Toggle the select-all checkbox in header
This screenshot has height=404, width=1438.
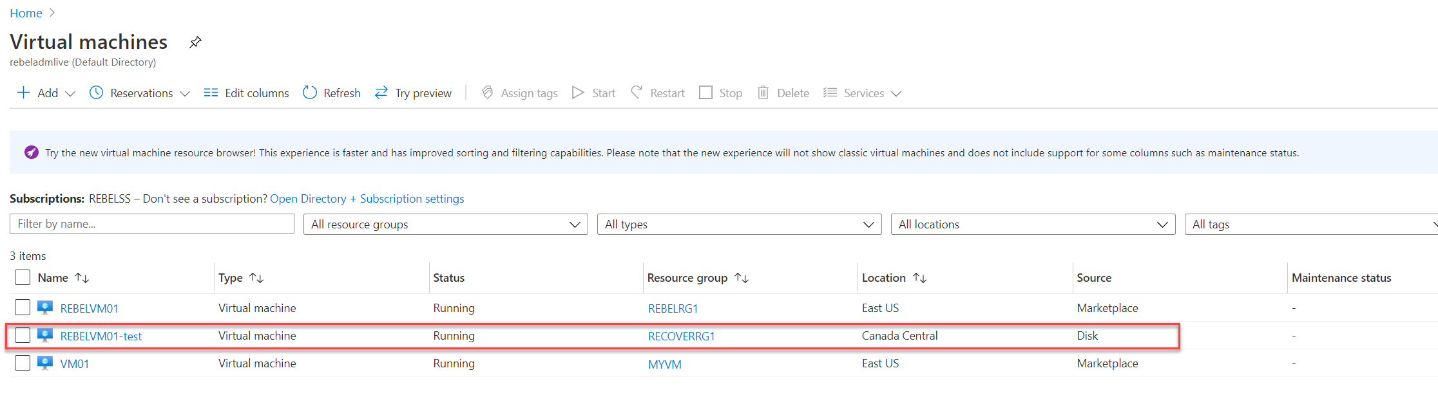tap(23, 277)
